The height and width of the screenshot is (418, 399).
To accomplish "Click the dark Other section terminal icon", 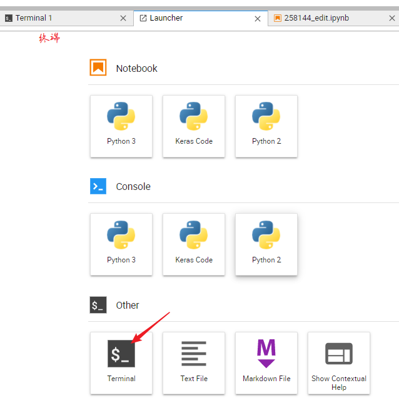I will pyautogui.click(x=98, y=305).
